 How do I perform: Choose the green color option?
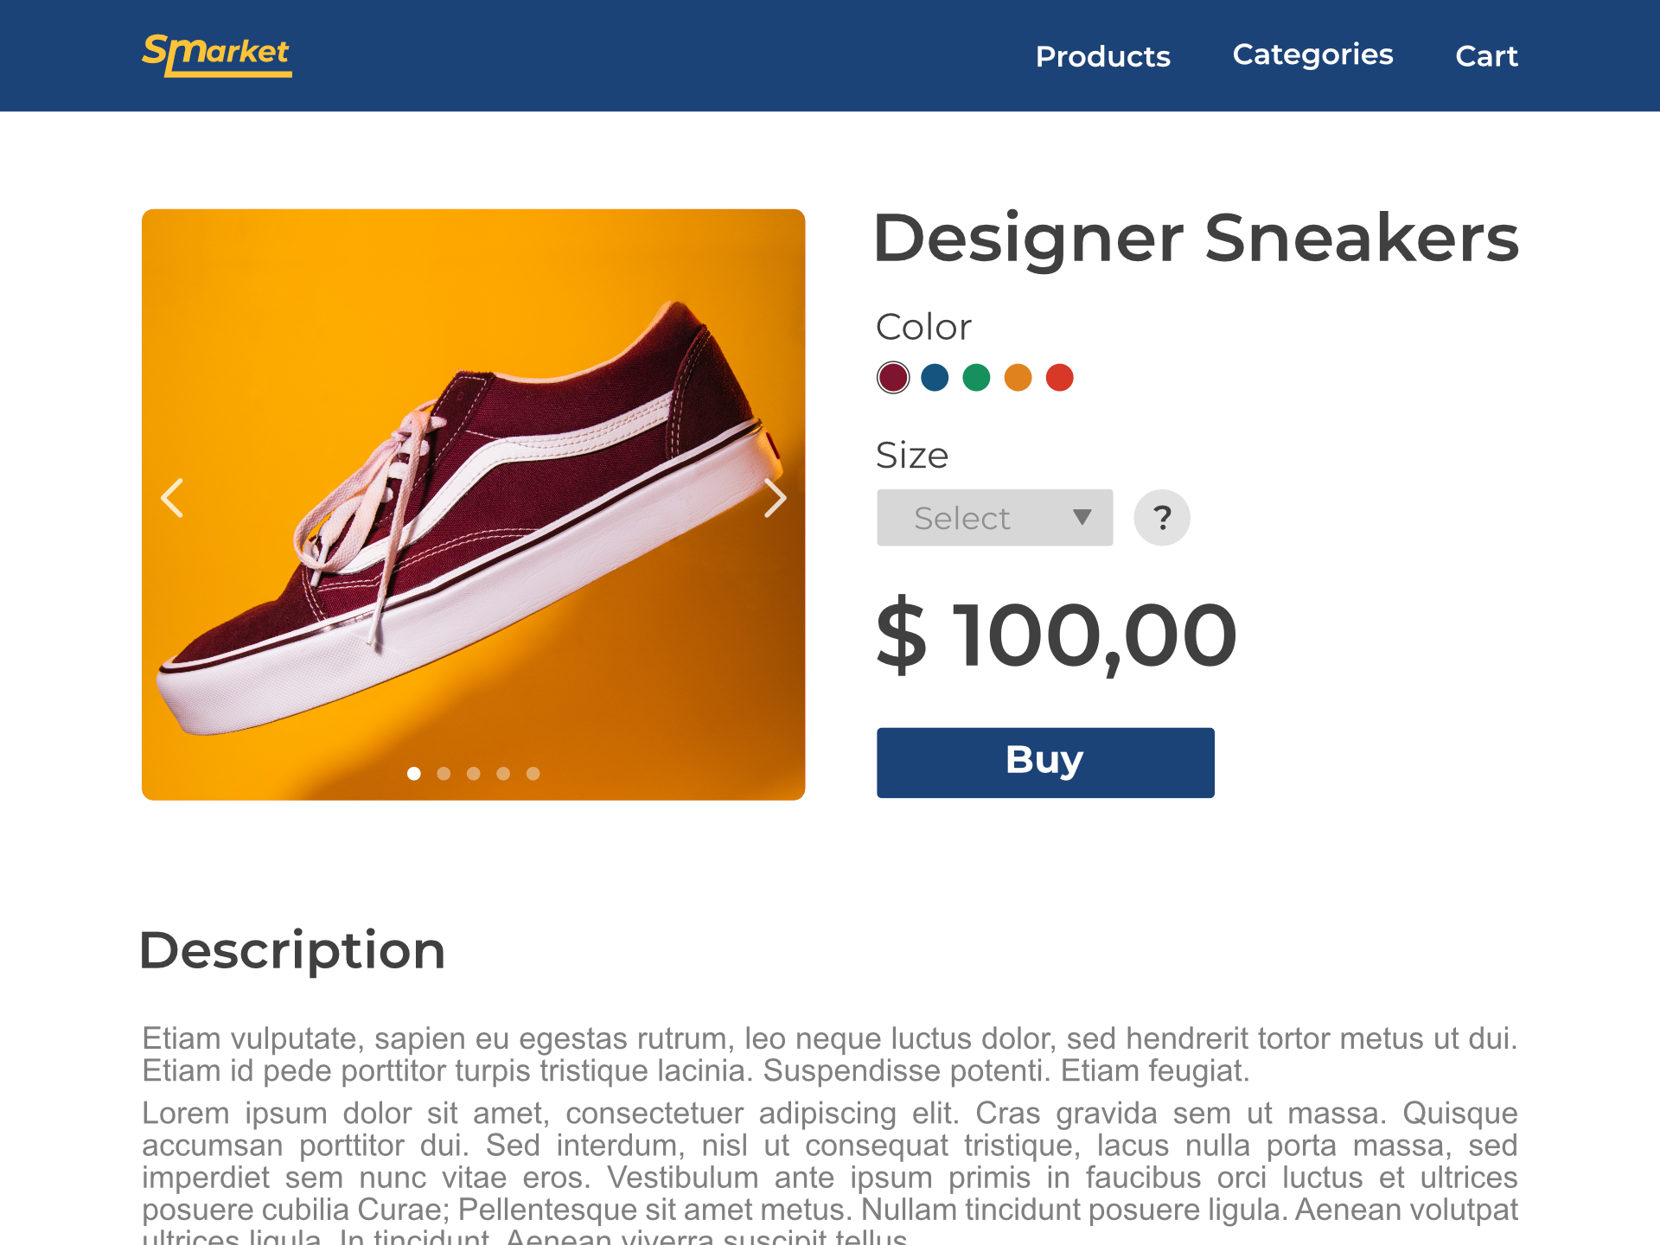click(x=976, y=378)
